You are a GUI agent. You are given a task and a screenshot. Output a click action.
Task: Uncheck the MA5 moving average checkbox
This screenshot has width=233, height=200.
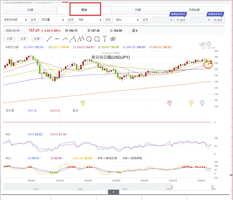pyautogui.click(x=25, y=47)
